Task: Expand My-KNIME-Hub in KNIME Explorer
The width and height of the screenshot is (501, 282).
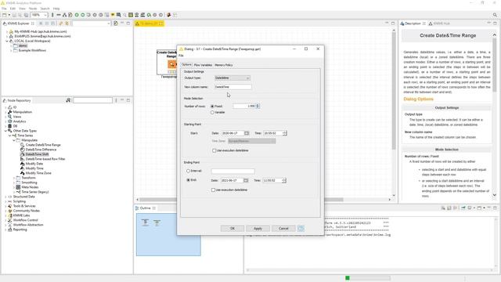Action: click(7, 31)
